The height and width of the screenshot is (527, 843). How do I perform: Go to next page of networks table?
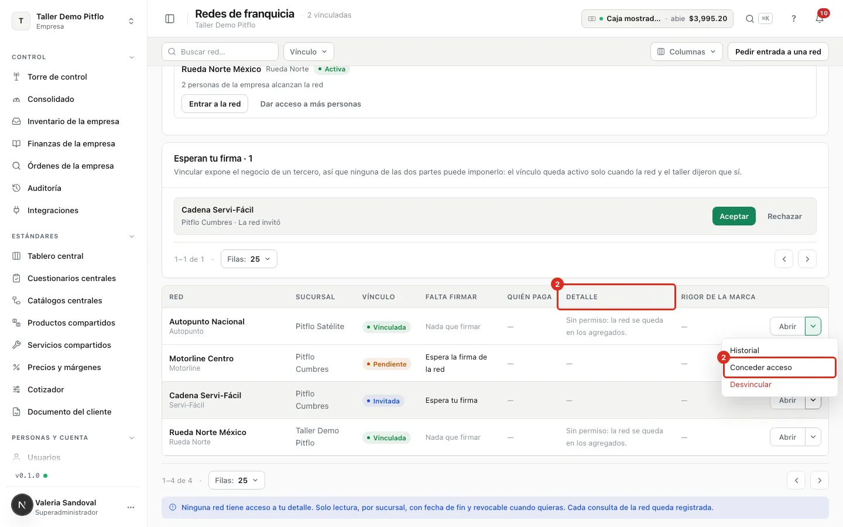coord(820,480)
